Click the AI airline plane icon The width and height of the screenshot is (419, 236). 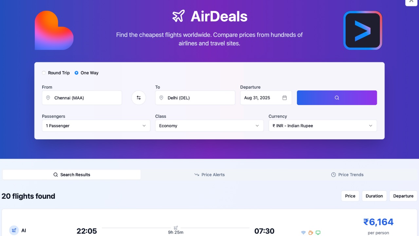point(14,230)
